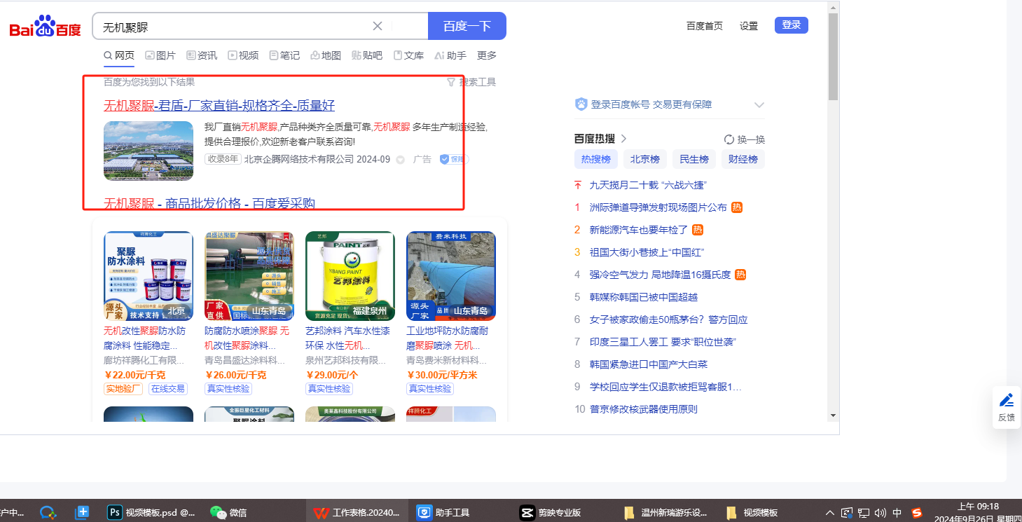
Task: Open the 商品批发价格 - 百度爱采购 result
Action: 209,204
